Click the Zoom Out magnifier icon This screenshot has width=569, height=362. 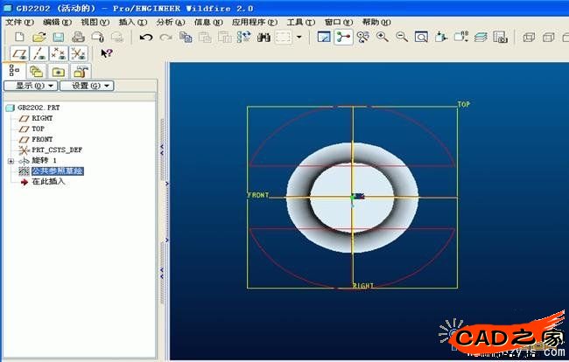[402, 37]
